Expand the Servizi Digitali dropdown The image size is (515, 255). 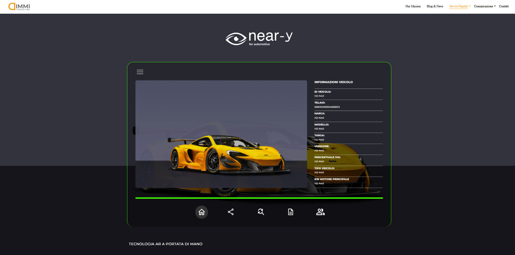tap(460, 6)
